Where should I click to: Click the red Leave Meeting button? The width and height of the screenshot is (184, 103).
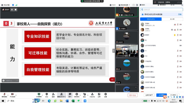(x=132, y=95)
